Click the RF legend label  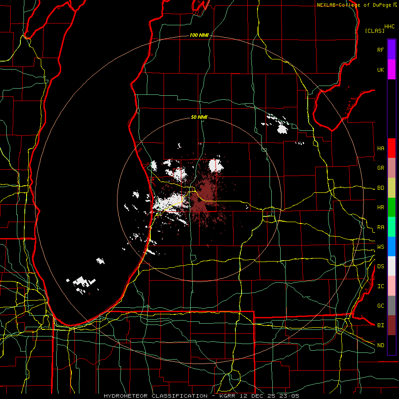[380, 50]
